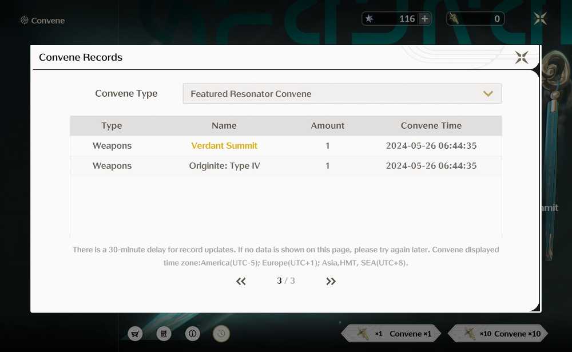Click the Convene x1 button
The height and width of the screenshot is (352, 572).
point(391,334)
